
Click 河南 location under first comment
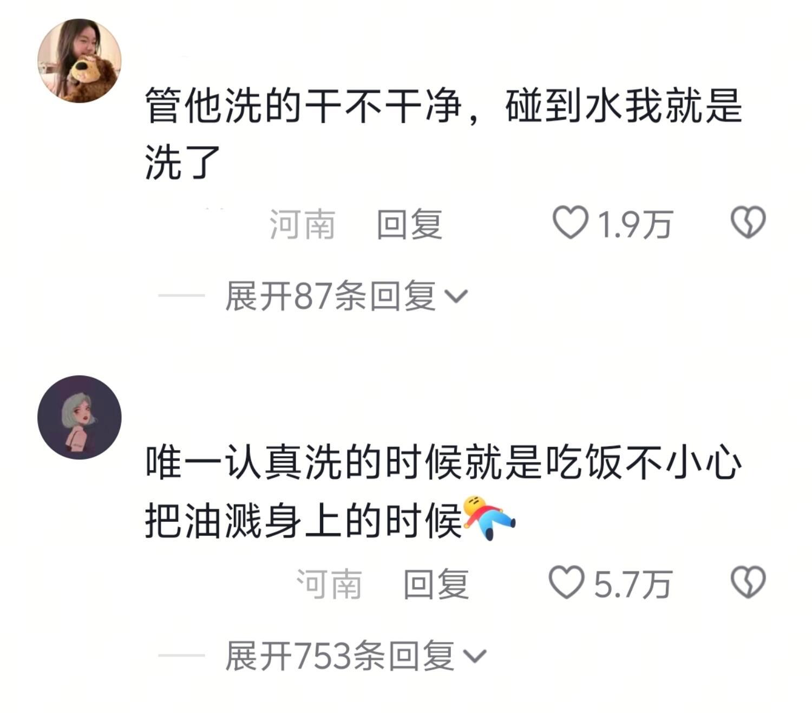pos(303,224)
